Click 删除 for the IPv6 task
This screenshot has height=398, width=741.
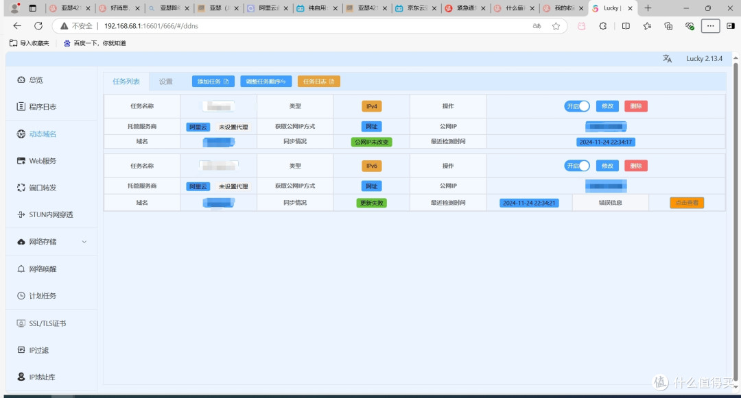tap(635, 166)
